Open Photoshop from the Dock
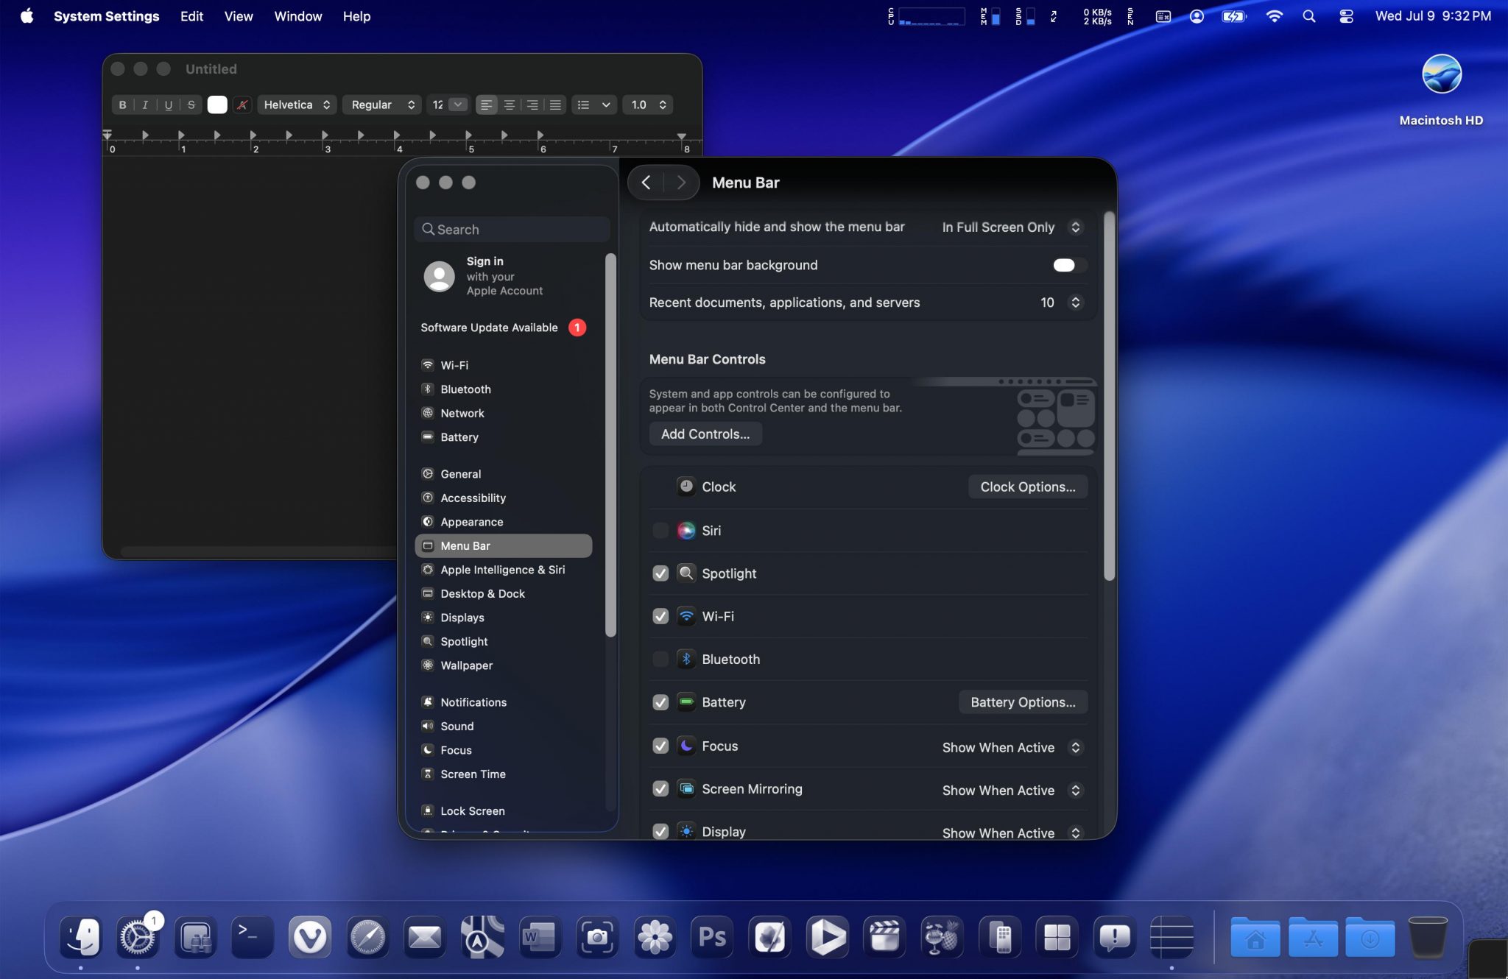Image resolution: width=1508 pixels, height=979 pixels. tap(712, 937)
